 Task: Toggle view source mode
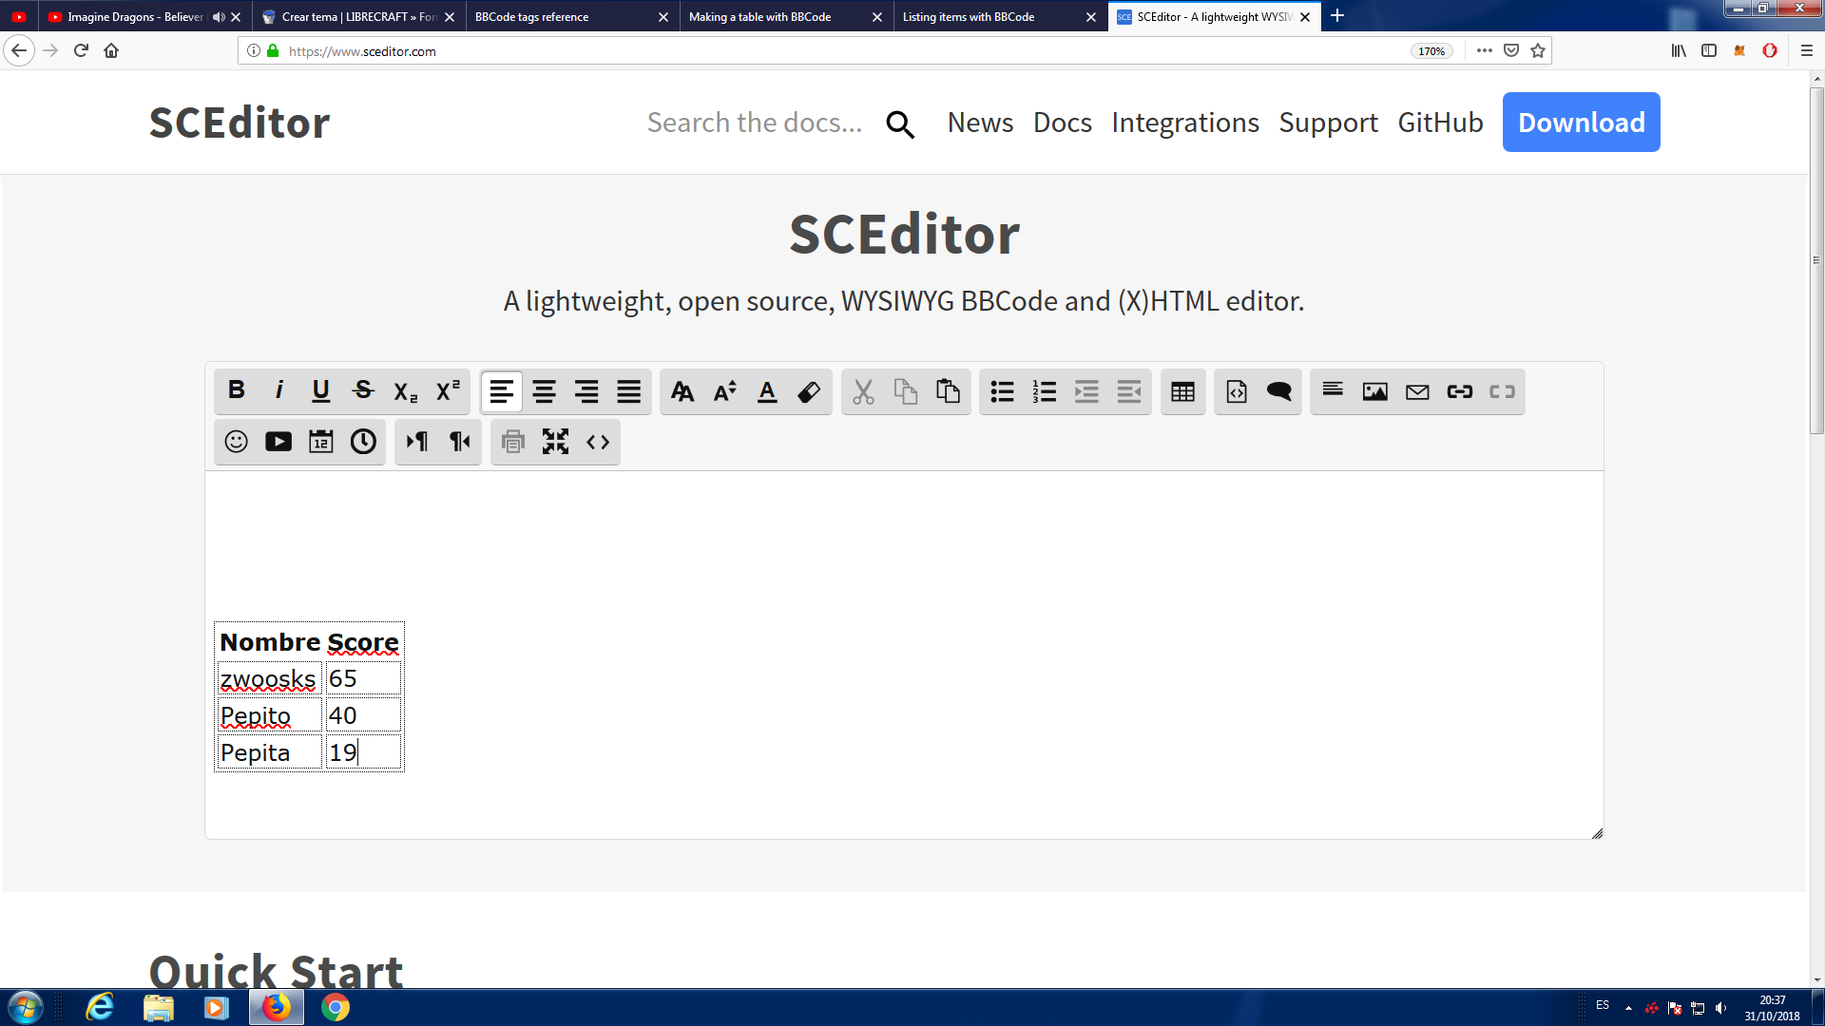click(x=598, y=442)
